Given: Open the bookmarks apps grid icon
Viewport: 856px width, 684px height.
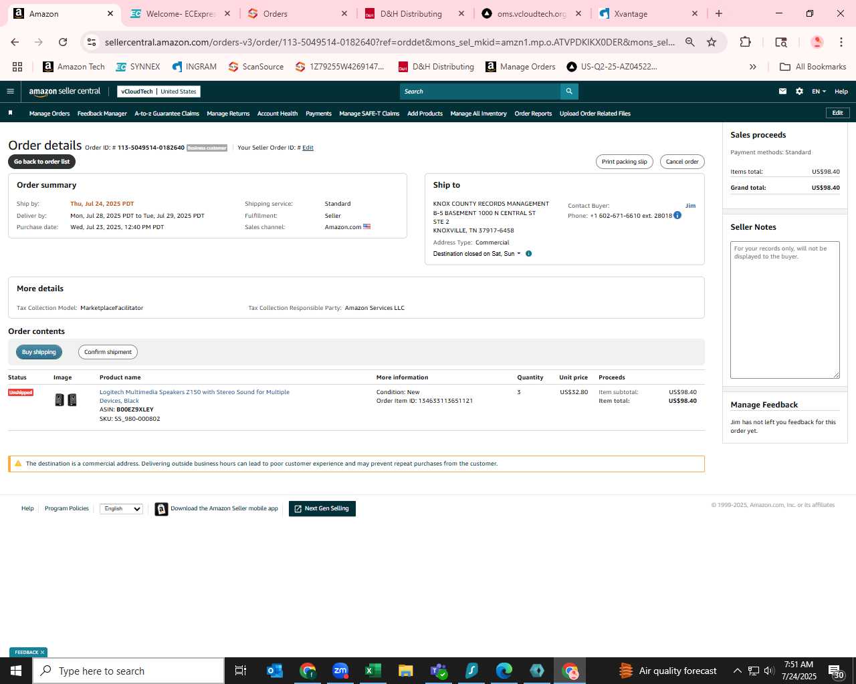Looking at the screenshot, I should click(x=17, y=67).
